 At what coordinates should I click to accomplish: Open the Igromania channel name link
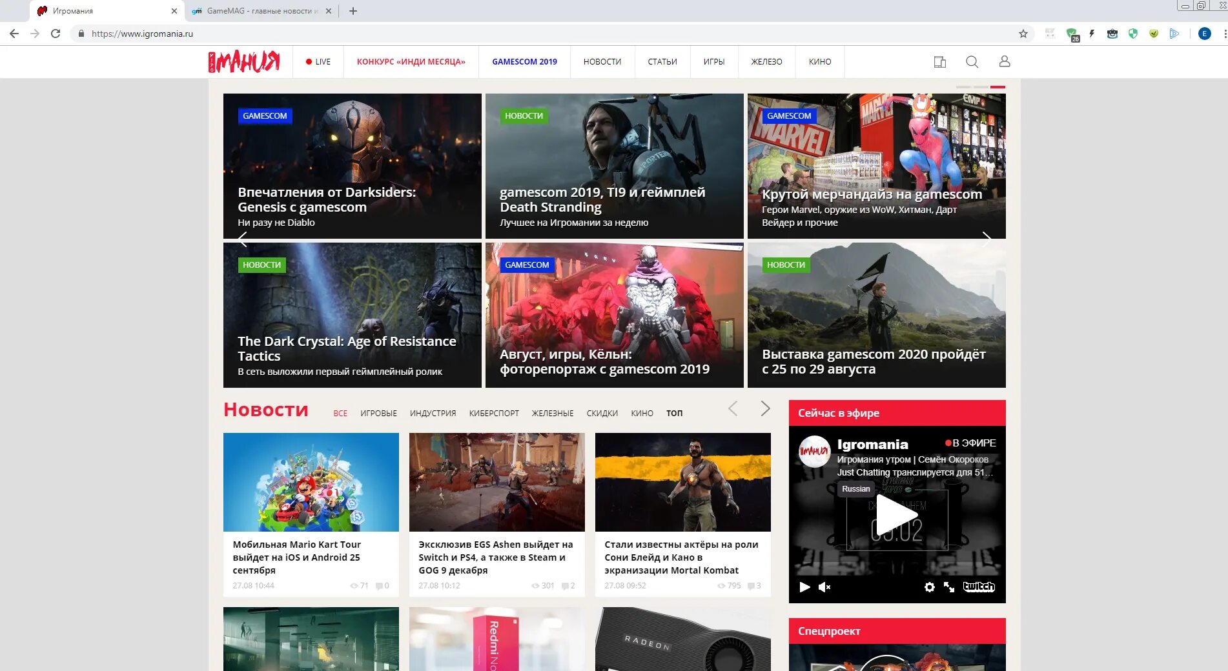pos(872,444)
